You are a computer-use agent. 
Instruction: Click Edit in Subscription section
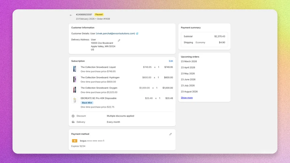pos(171,61)
